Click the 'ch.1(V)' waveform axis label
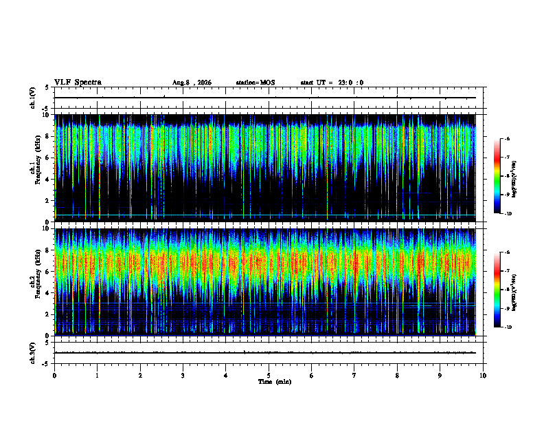The width and height of the screenshot is (544, 421). (x=32, y=98)
